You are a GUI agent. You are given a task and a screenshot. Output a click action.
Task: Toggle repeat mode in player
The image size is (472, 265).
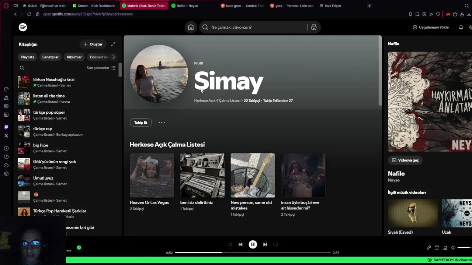pyautogui.click(x=275, y=244)
